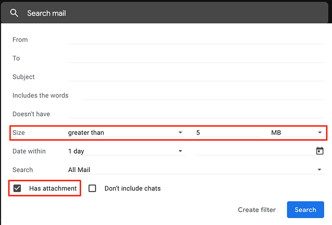Open the calendar date picker icon

(320, 151)
